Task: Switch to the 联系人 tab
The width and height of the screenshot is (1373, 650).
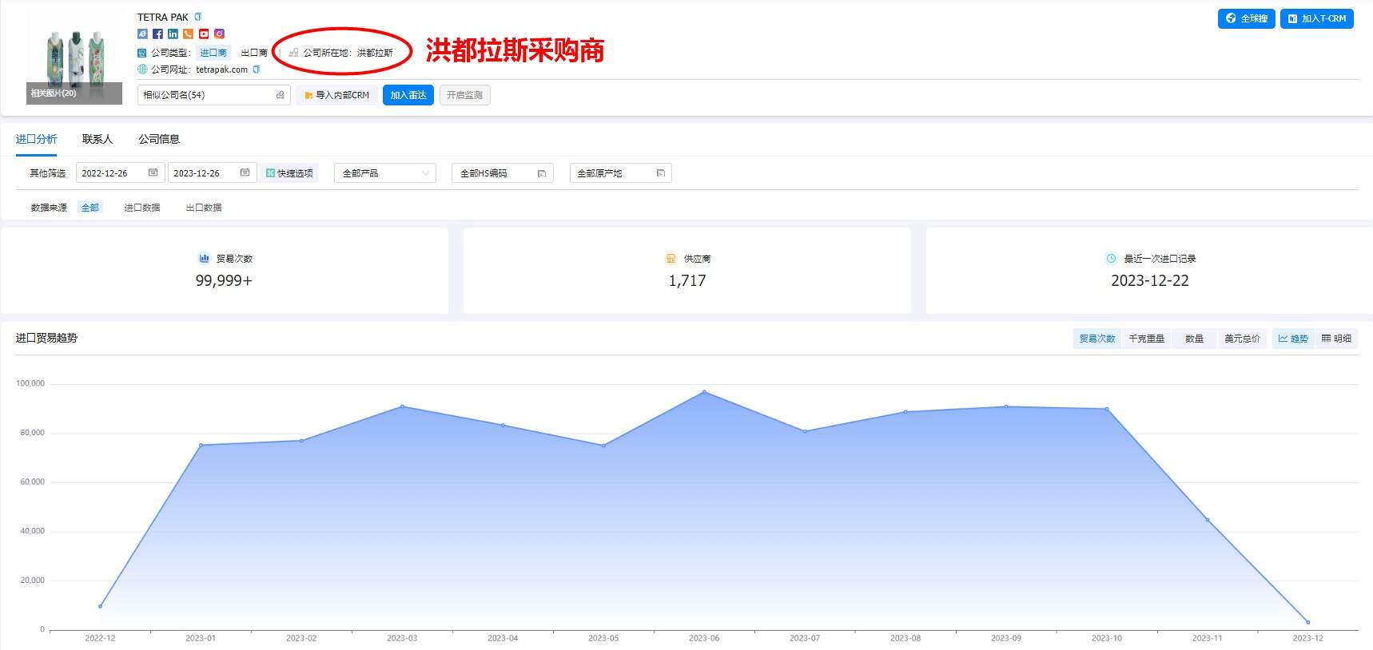Action: (98, 139)
